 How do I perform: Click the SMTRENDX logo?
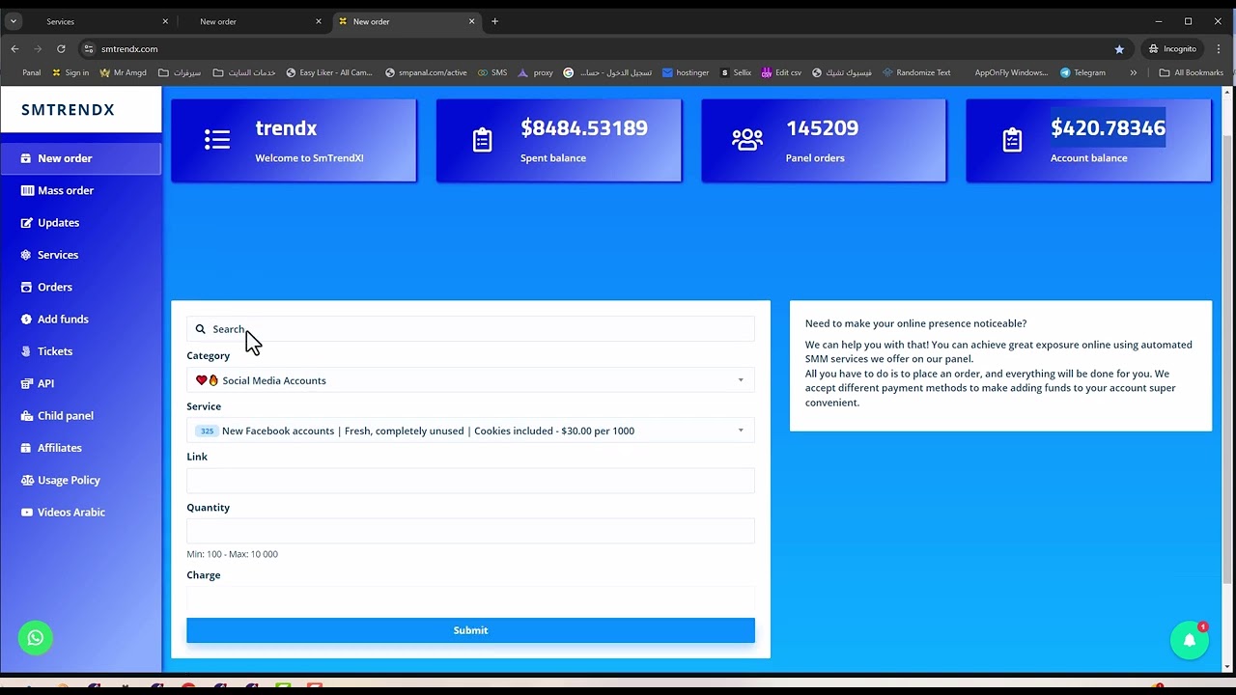point(68,110)
